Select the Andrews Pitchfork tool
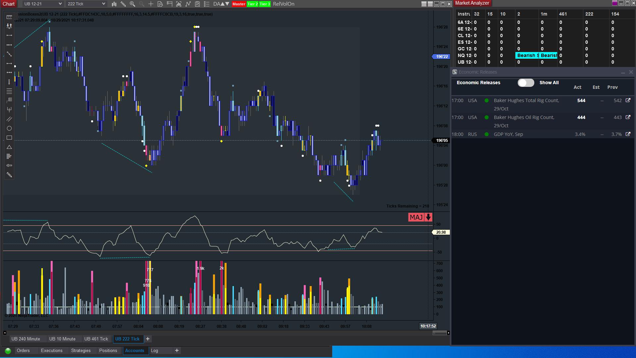This screenshot has height=358, width=636. point(9,109)
